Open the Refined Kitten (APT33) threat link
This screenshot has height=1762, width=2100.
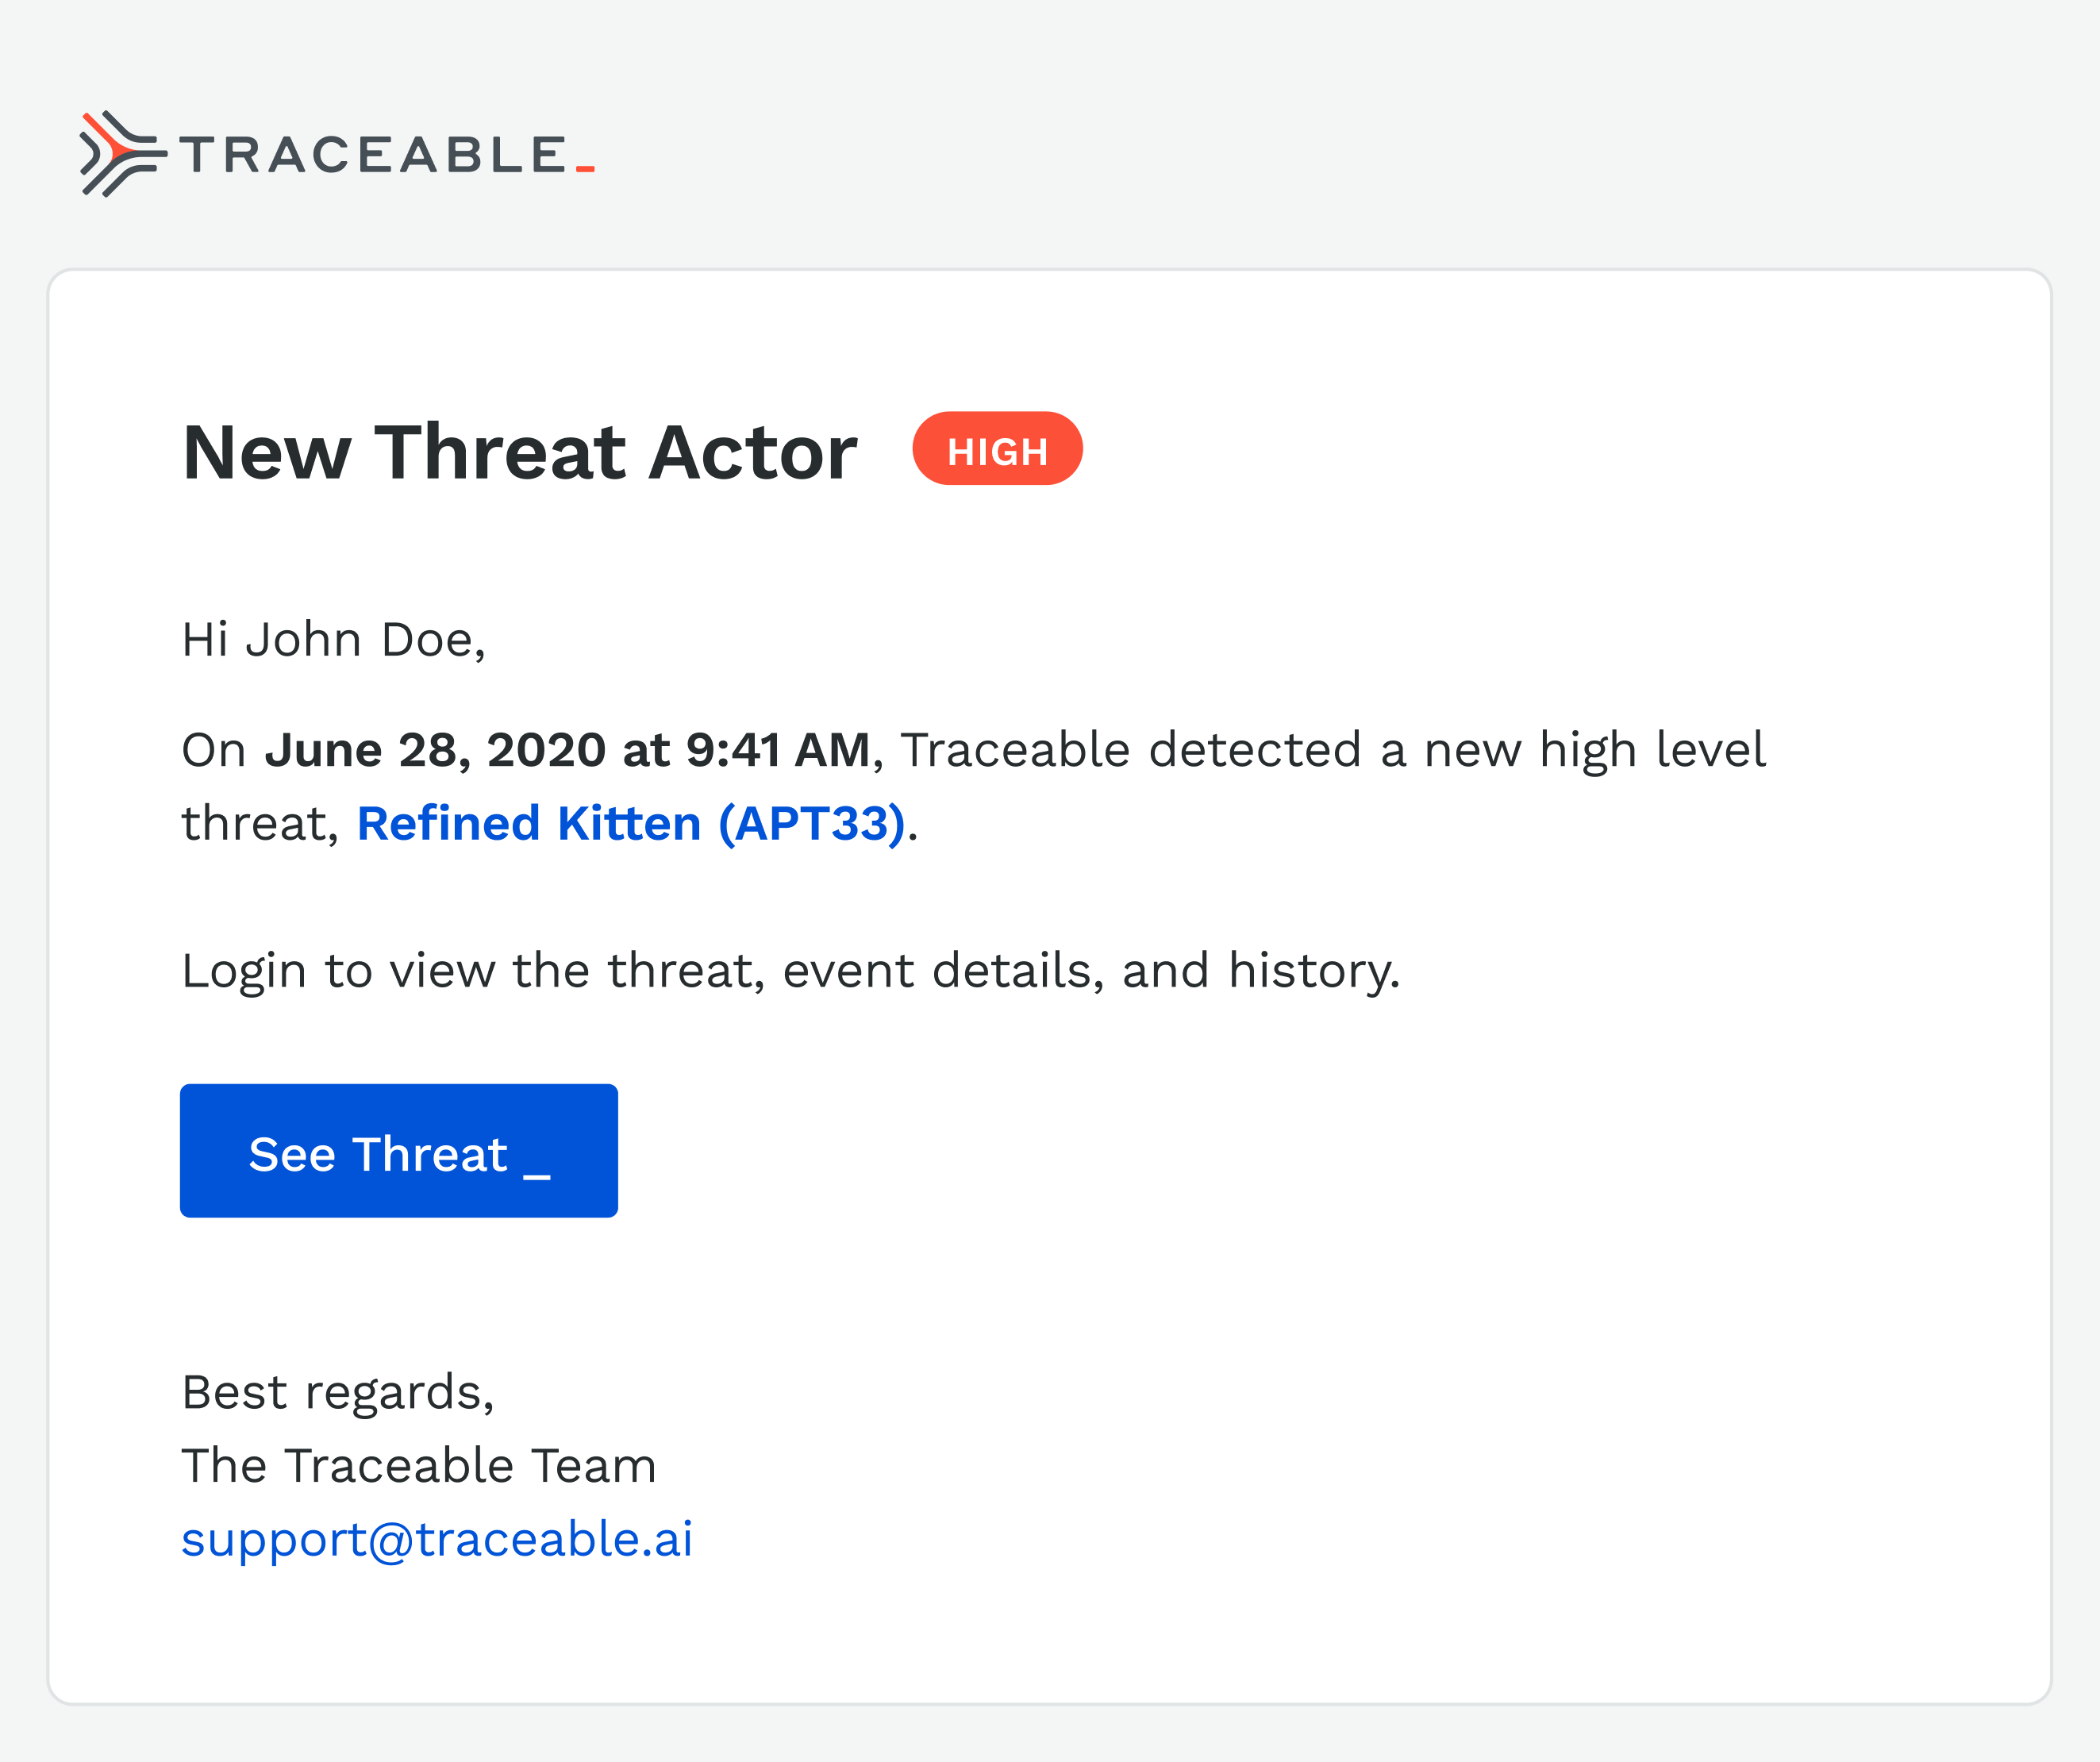point(631,824)
